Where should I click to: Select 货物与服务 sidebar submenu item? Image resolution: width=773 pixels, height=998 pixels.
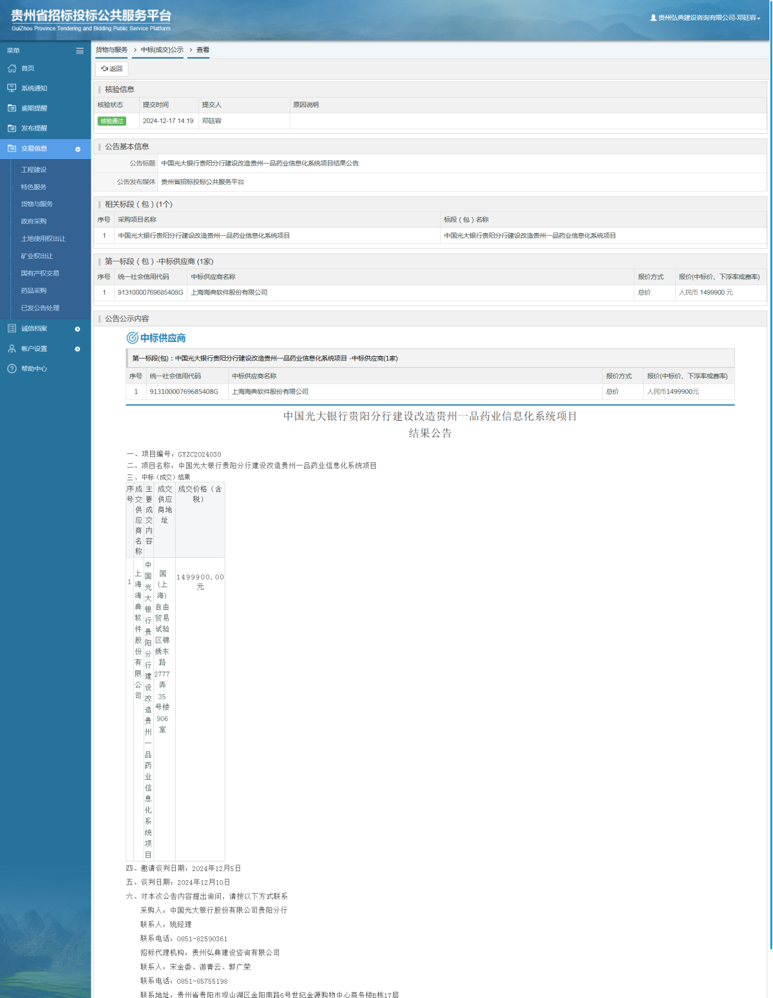(37, 204)
